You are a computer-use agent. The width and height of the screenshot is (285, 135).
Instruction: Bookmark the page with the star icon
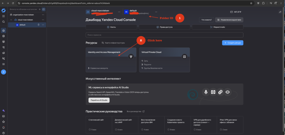click(251, 3)
